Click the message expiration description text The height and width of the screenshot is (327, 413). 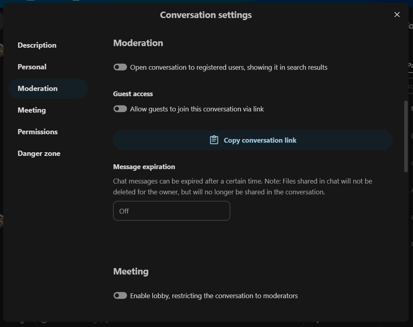click(x=243, y=187)
